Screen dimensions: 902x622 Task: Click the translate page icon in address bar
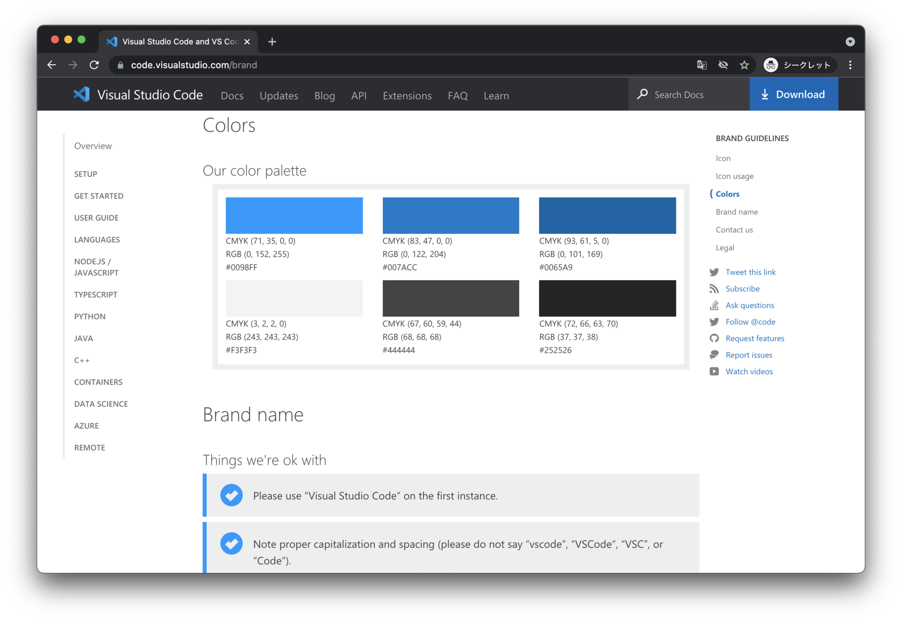[x=702, y=65]
